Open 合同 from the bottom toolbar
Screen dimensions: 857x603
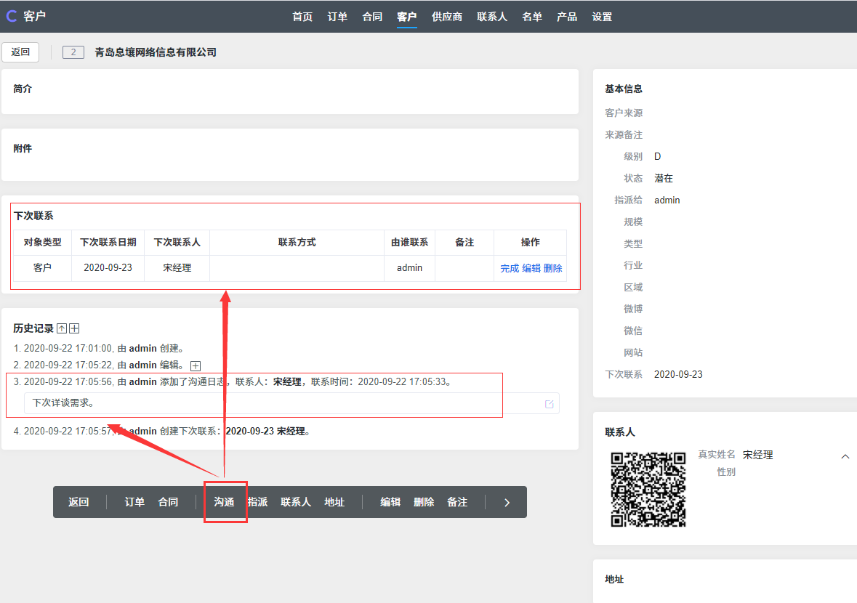coord(168,502)
